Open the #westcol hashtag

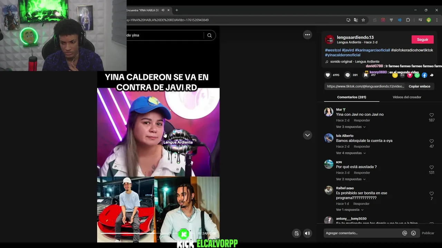click(x=333, y=50)
